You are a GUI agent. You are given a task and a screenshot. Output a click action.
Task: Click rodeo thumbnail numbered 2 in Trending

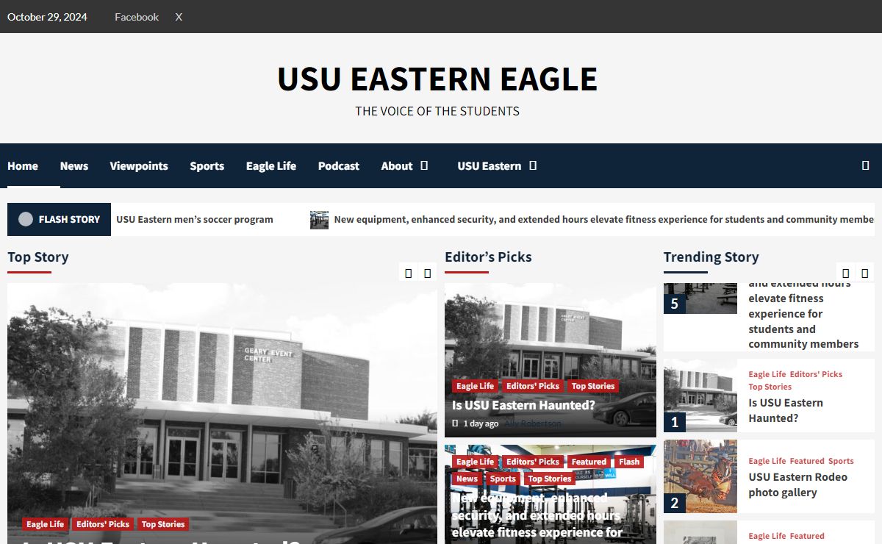[x=700, y=476]
